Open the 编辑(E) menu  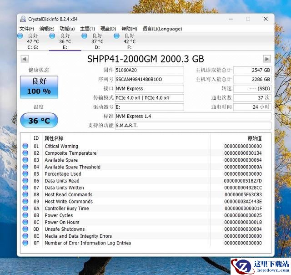click(47, 29)
